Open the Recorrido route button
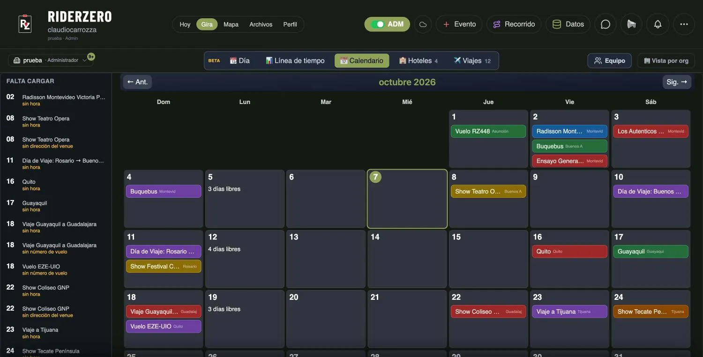This screenshot has height=357, width=703. pos(514,24)
